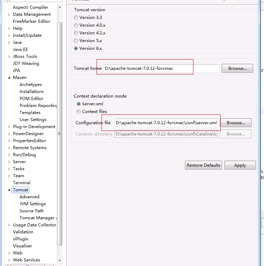The height and width of the screenshot is (266, 264).
Task: Click the tree vertical scrollbar thumb
Action: coord(60,134)
